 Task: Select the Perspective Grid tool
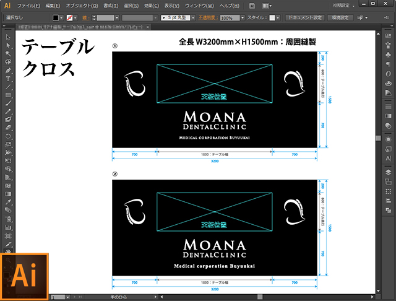[x=8, y=177]
